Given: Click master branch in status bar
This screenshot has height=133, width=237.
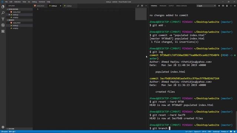Looking at the screenshot, I should 4,132.
